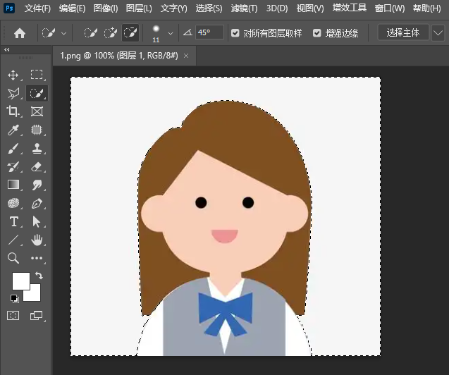Open the 编辑(E) menu

coord(72,8)
